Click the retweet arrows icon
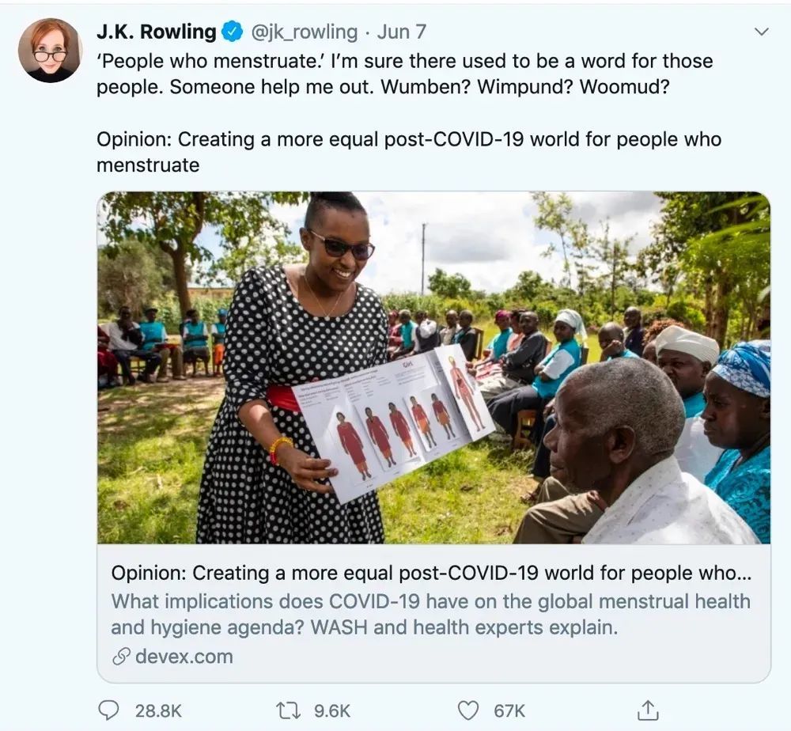 [x=289, y=710]
